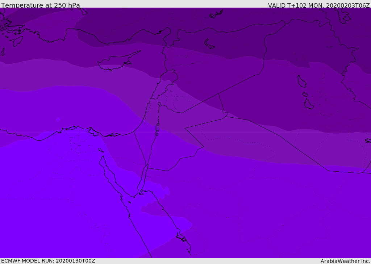Select the Nile Delta coastline area
This screenshot has width=371, height=264.
click(x=77, y=129)
